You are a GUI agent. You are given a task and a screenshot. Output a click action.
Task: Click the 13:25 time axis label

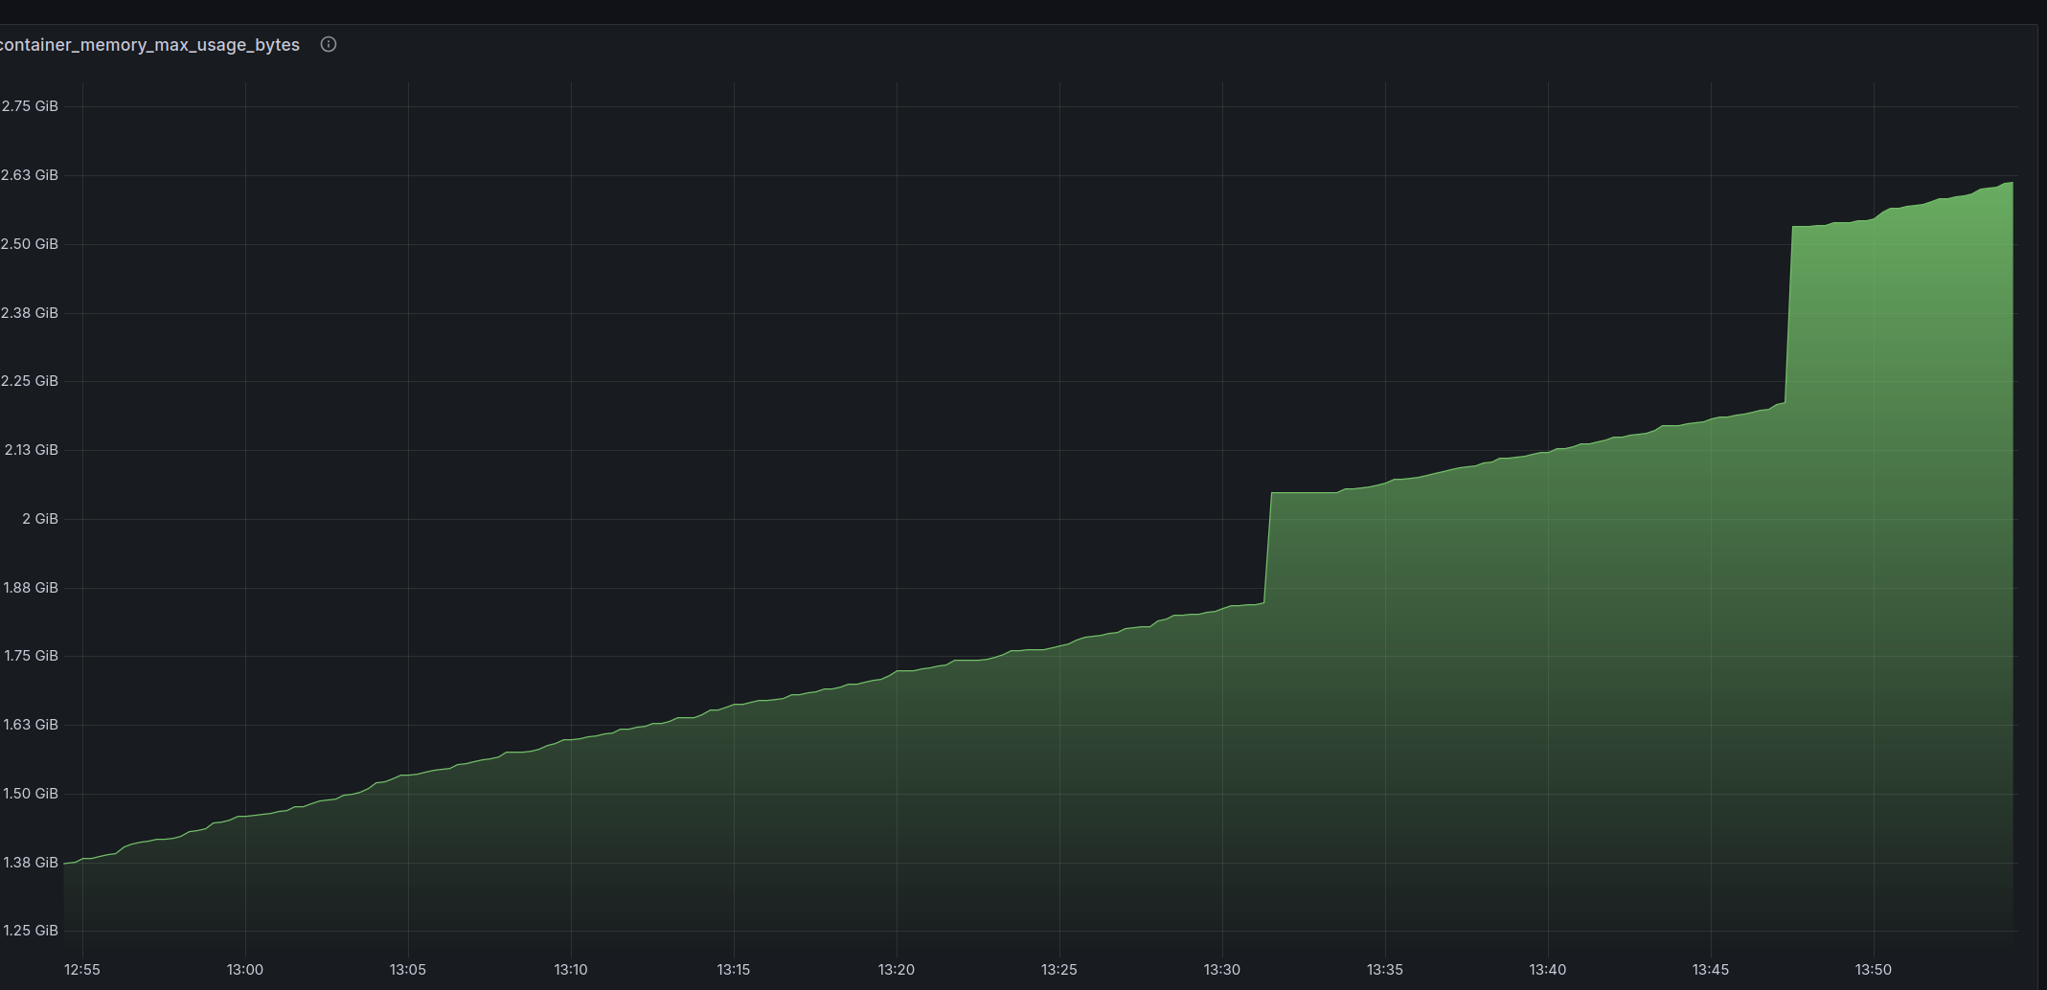(1059, 970)
